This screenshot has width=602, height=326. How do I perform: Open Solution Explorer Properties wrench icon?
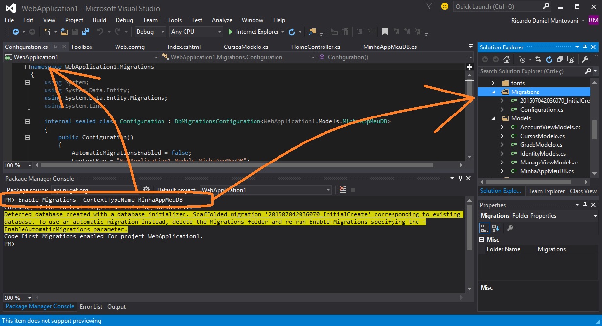pyautogui.click(x=585, y=59)
